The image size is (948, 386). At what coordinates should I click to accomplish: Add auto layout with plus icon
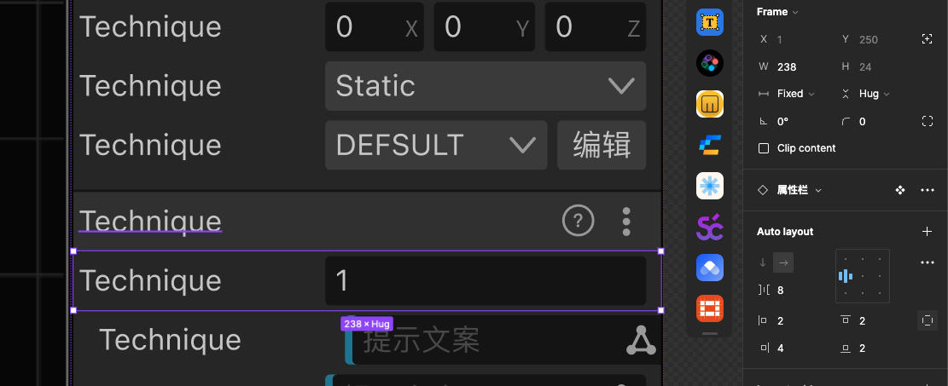(928, 232)
